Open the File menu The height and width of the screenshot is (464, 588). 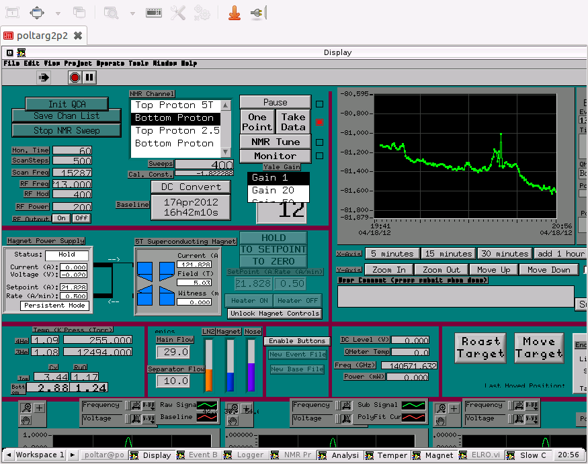click(11, 63)
